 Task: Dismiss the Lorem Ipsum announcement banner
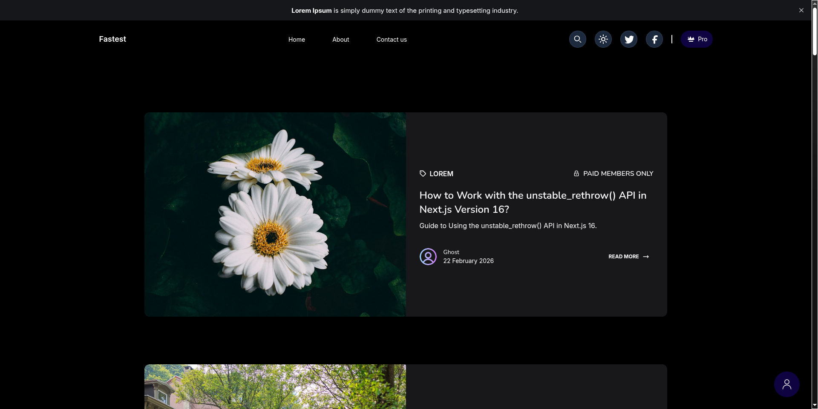(x=801, y=10)
